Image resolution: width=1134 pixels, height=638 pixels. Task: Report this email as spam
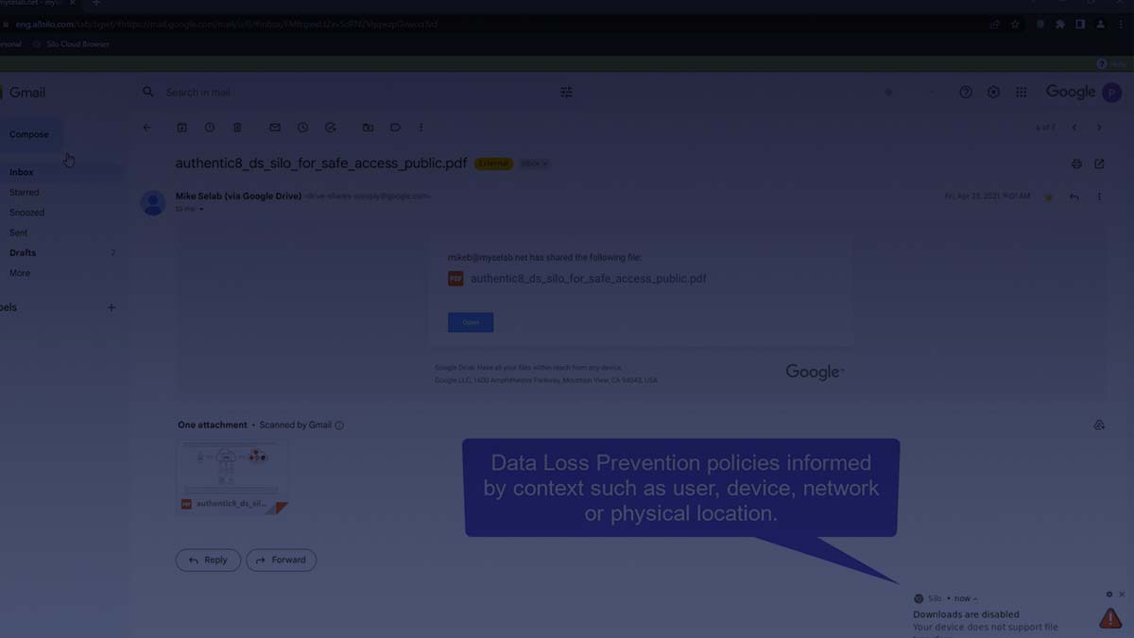click(x=210, y=128)
